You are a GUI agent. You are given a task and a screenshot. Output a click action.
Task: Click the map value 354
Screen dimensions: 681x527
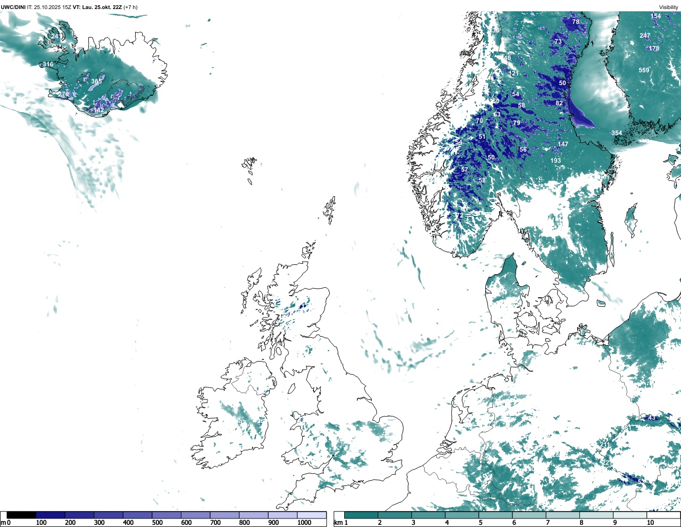pos(617,133)
